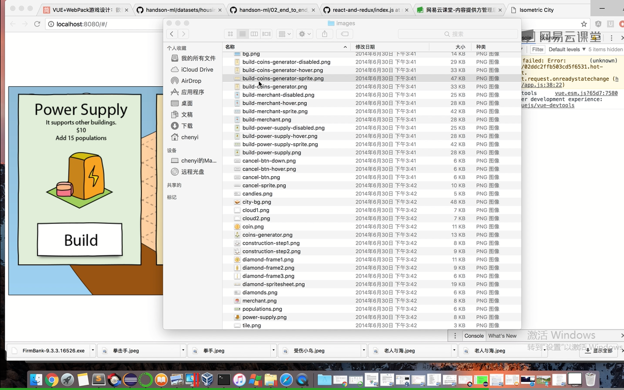This screenshot has height=390, width=624.
Task: Open 下载 in Finder sidebar
Action: tap(182, 125)
